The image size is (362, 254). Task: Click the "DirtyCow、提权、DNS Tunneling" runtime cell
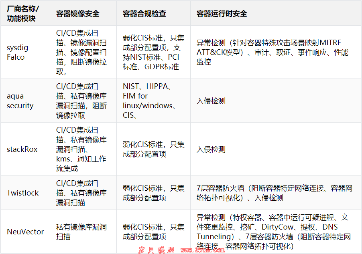(276, 232)
